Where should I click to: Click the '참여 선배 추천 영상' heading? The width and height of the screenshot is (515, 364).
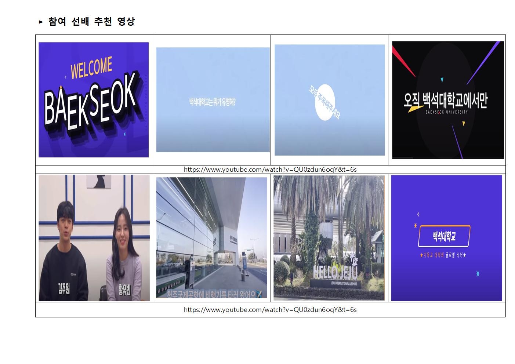(x=91, y=22)
